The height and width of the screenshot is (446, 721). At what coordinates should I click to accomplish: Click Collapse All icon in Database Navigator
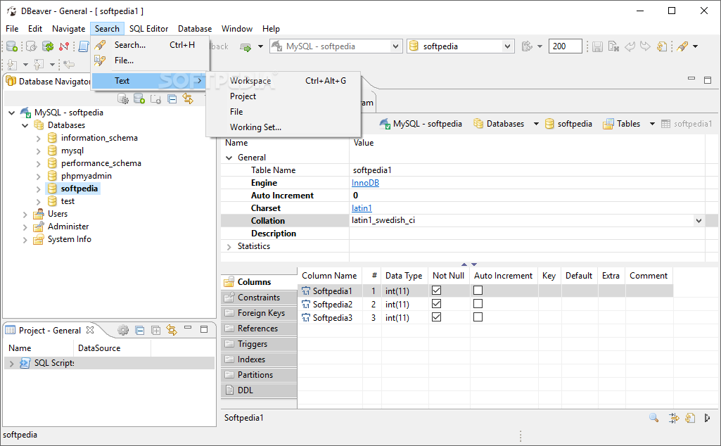tap(172, 99)
